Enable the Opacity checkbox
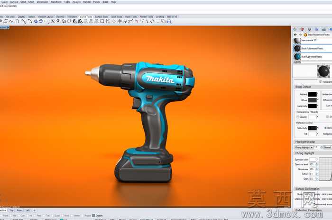 (x=298, y=117)
